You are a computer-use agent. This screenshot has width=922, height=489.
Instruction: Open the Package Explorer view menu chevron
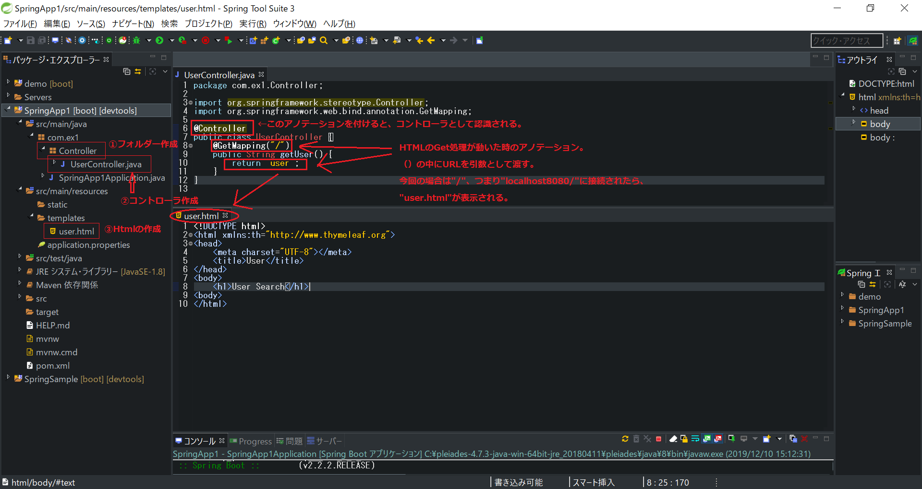[165, 71]
